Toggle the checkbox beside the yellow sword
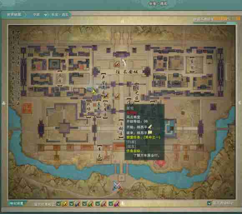 [x=58, y=204]
